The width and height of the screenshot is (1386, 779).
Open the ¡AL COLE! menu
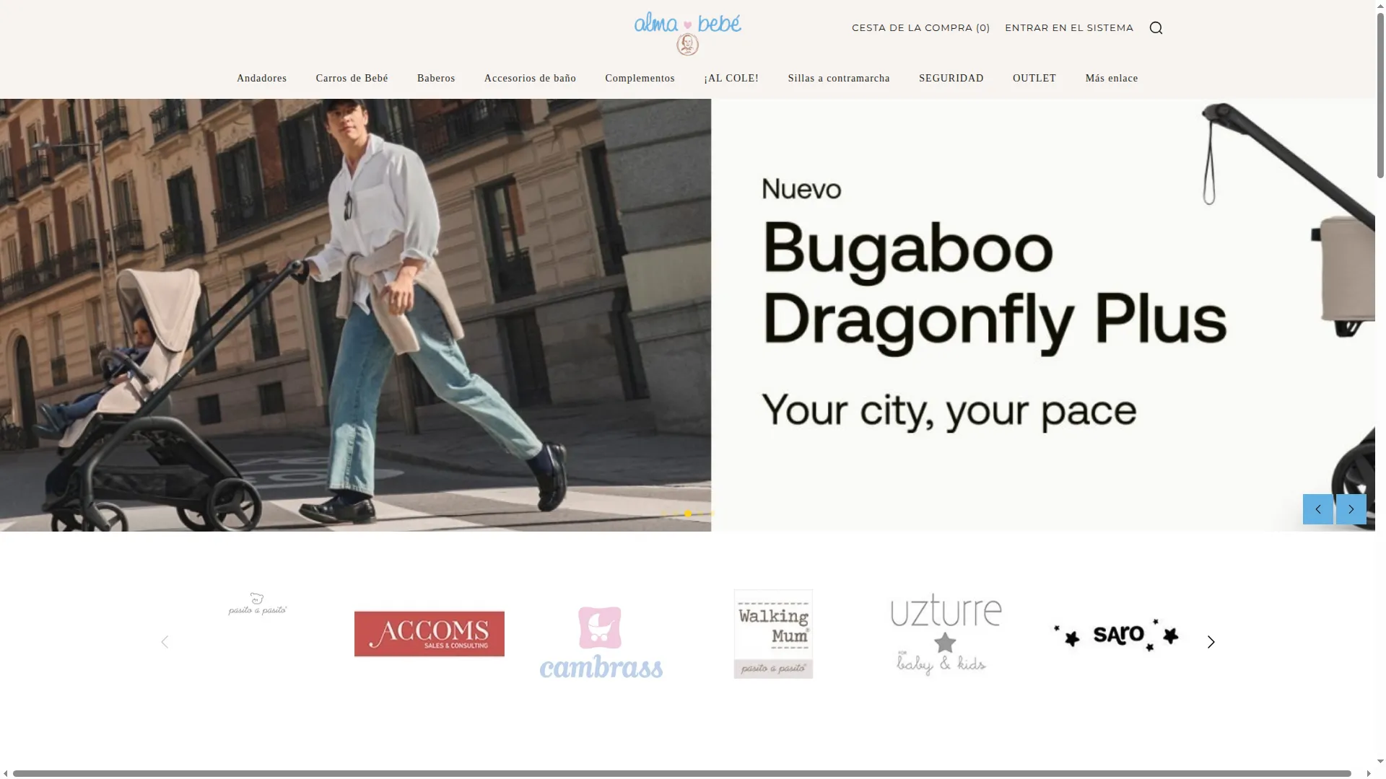(731, 78)
